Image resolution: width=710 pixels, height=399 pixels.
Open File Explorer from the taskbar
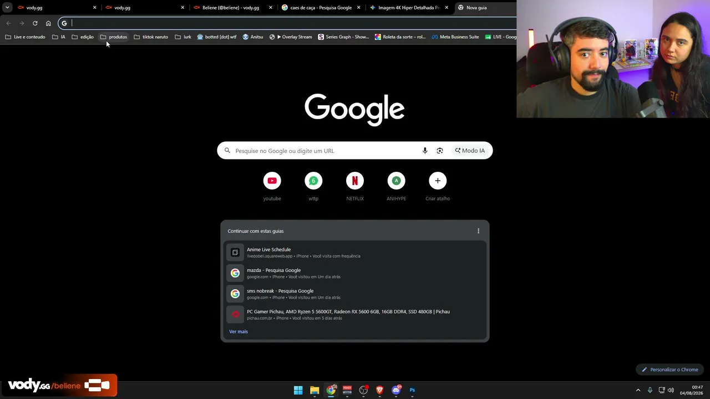pyautogui.click(x=315, y=390)
